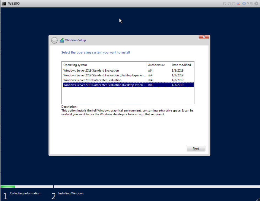
Task: Click the date in the Datacenter Evaluation row
Action: click(177, 80)
